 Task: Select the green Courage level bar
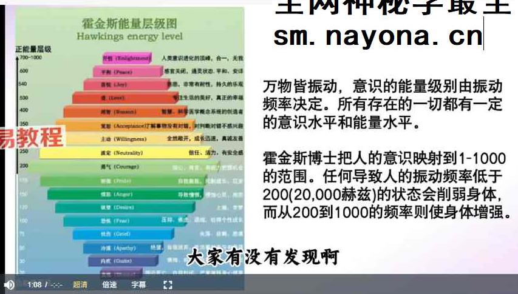124,167
